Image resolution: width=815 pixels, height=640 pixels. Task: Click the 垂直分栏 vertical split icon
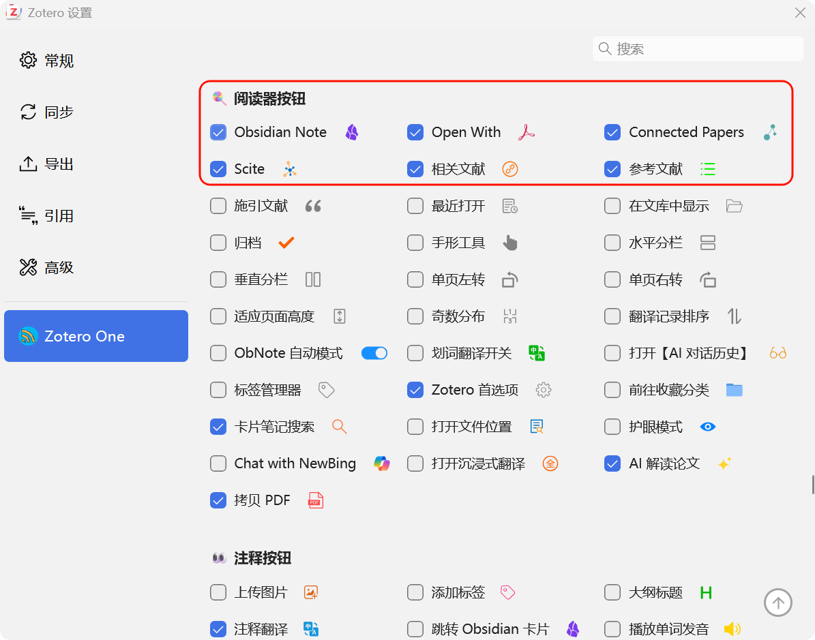pos(313,279)
